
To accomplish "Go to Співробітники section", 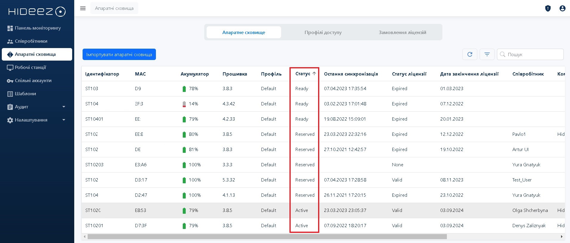I will tap(31, 41).
